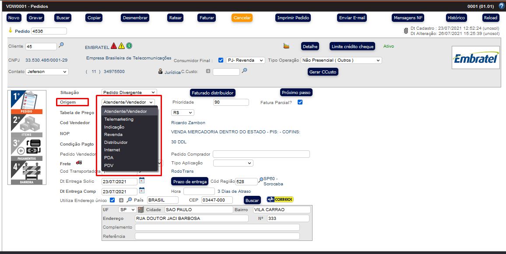
Task: Click the Próximo passo button
Action: (x=296, y=93)
